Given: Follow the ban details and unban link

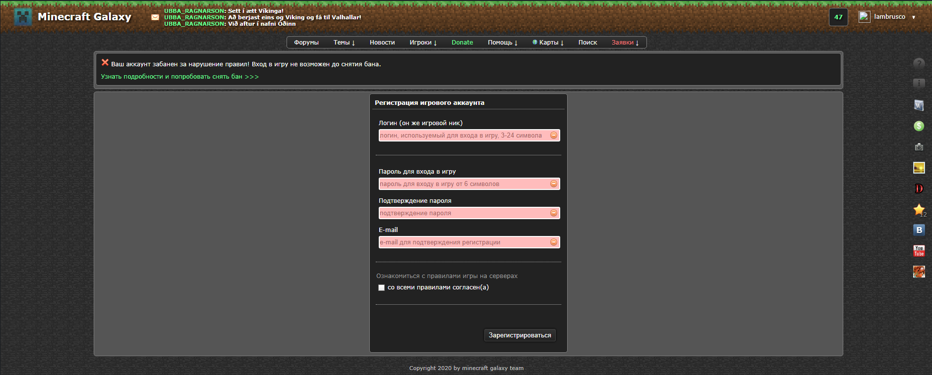Looking at the screenshot, I should [x=179, y=77].
